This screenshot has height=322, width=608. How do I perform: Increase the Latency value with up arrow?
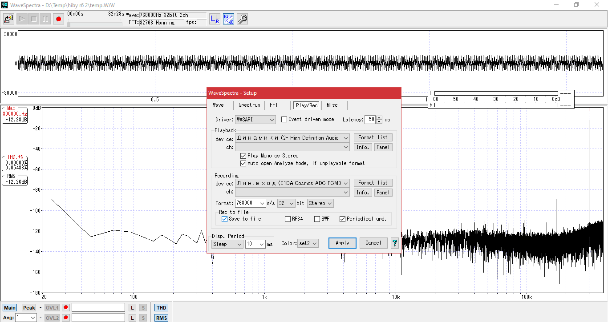click(x=379, y=118)
